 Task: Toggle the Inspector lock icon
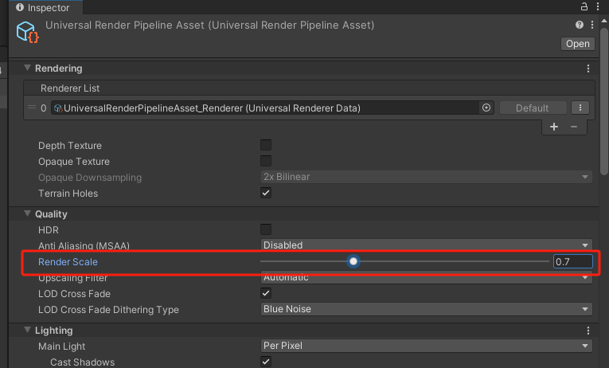point(585,6)
